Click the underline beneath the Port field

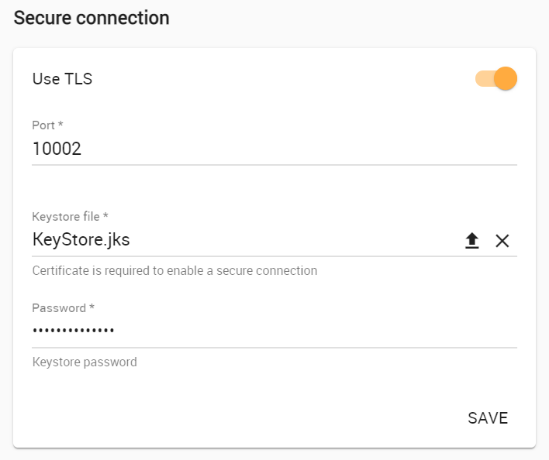274,164
